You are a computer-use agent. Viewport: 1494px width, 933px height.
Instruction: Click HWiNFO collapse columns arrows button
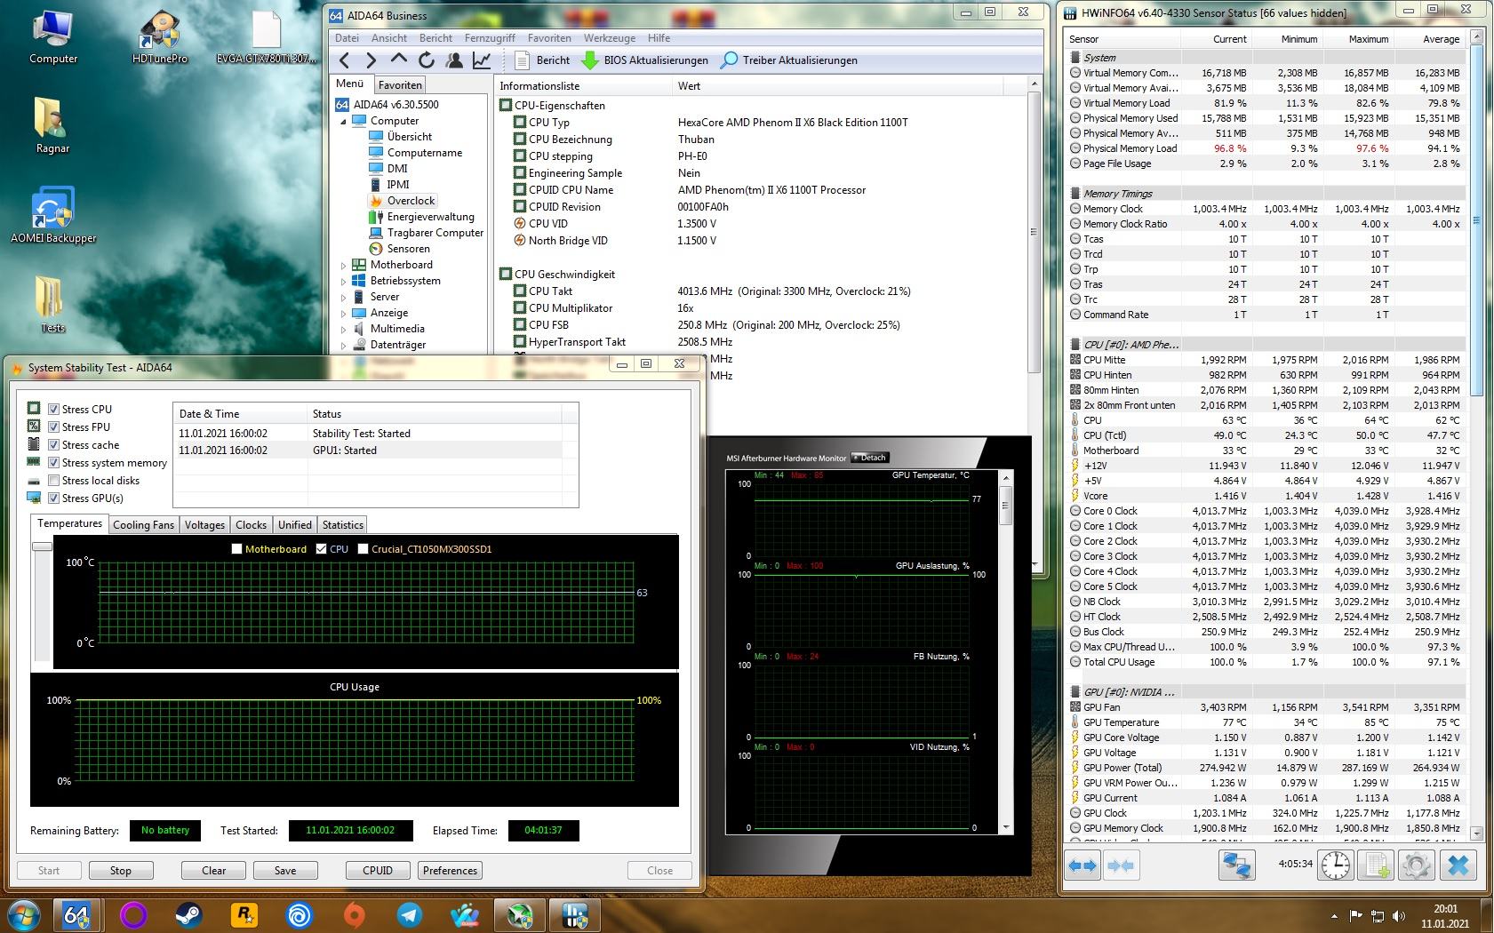click(1121, 865)
